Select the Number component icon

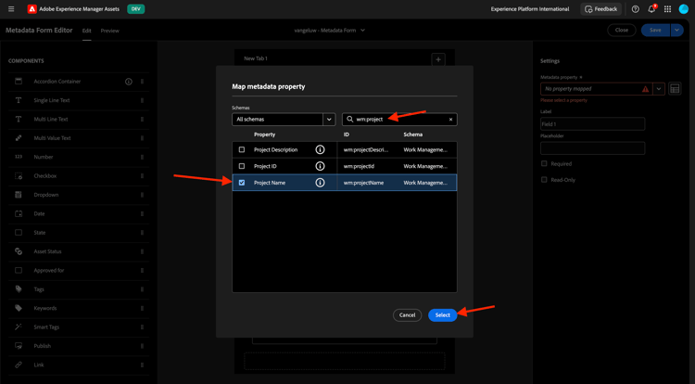tap(19, 157)
